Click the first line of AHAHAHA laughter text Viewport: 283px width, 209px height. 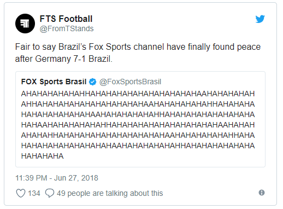pos(138,94)
